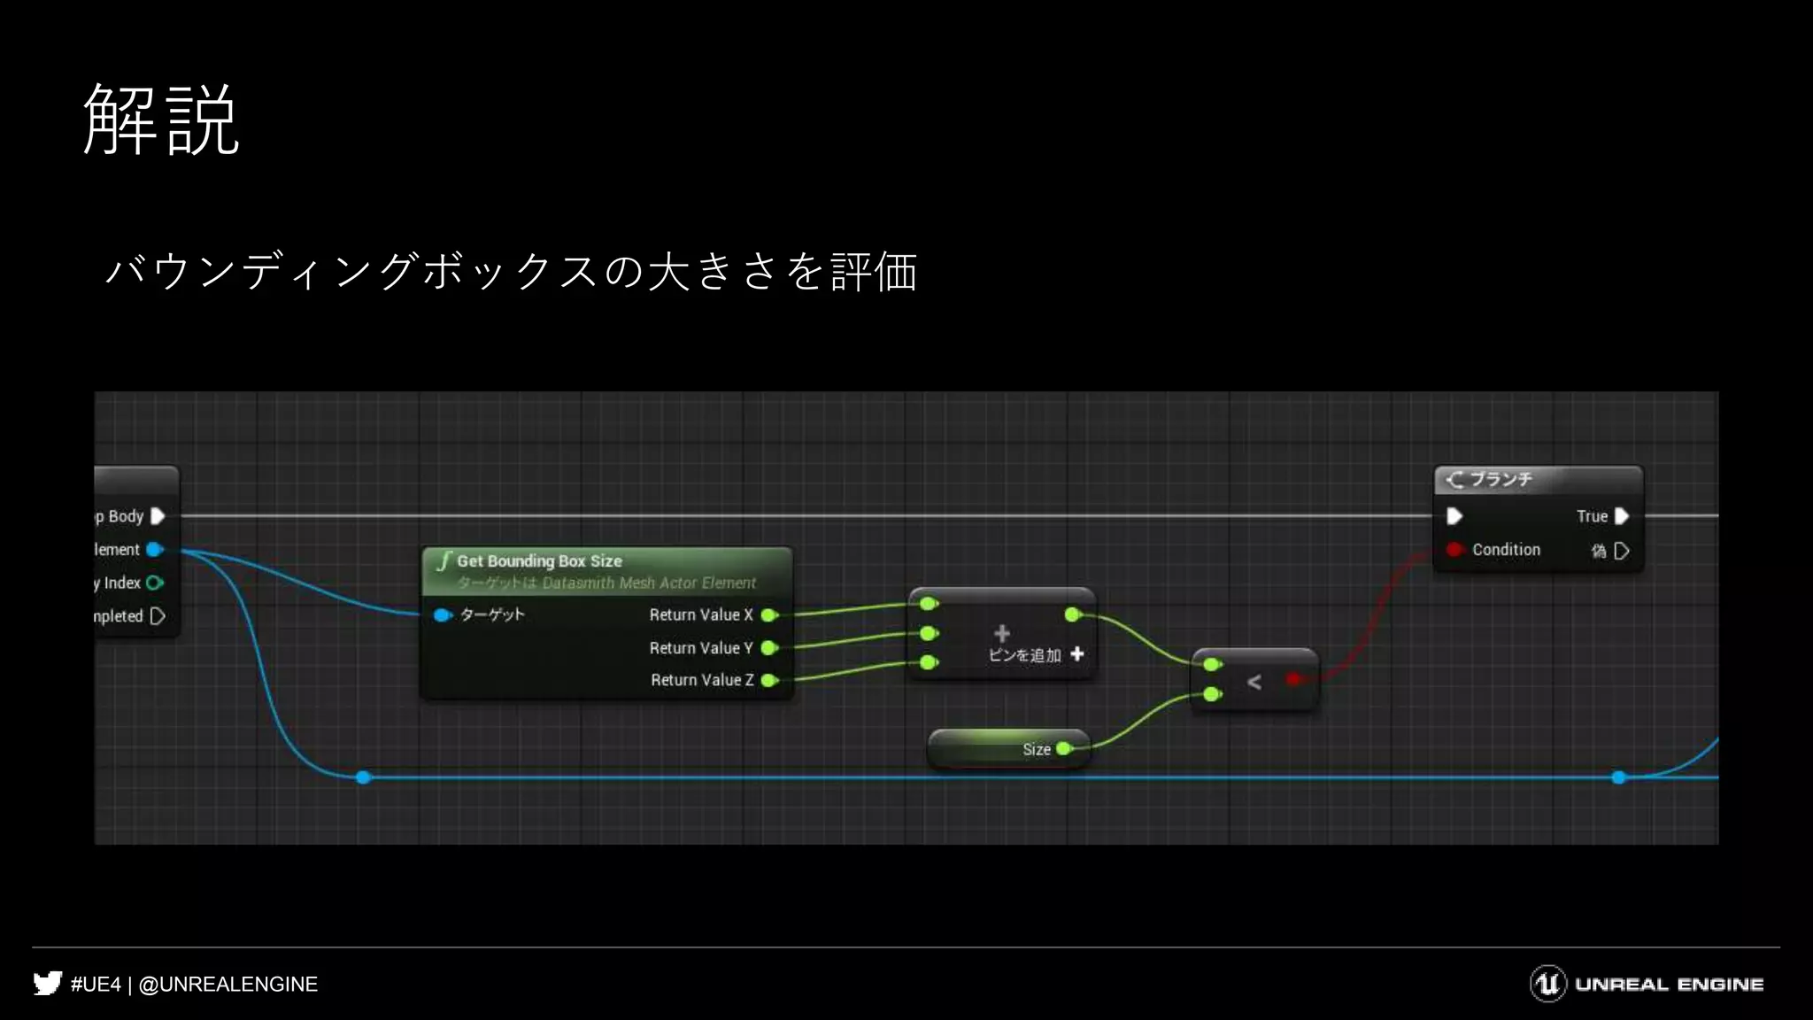Click the Loop Body exec output pin
1813x1020 pixels.
coord(158,516)
